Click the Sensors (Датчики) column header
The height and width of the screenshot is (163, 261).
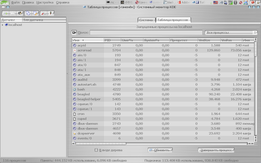click(11, 20)
